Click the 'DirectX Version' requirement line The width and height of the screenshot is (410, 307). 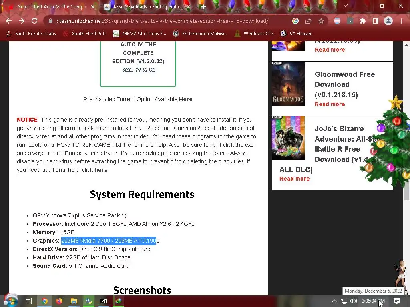click(92, 249)
